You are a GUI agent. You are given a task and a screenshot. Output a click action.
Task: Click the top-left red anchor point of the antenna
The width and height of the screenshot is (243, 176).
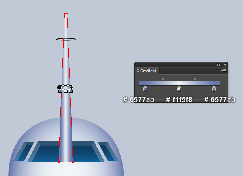65,13
